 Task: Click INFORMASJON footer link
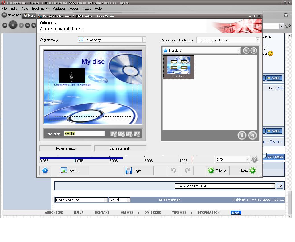point(208,212)
